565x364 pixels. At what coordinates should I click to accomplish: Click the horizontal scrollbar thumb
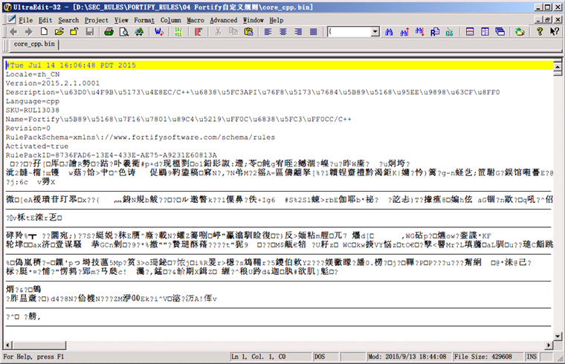[x=39, y=345]
